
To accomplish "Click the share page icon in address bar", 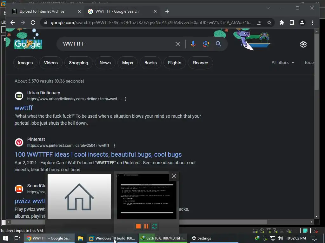I will tap(259, 22).
